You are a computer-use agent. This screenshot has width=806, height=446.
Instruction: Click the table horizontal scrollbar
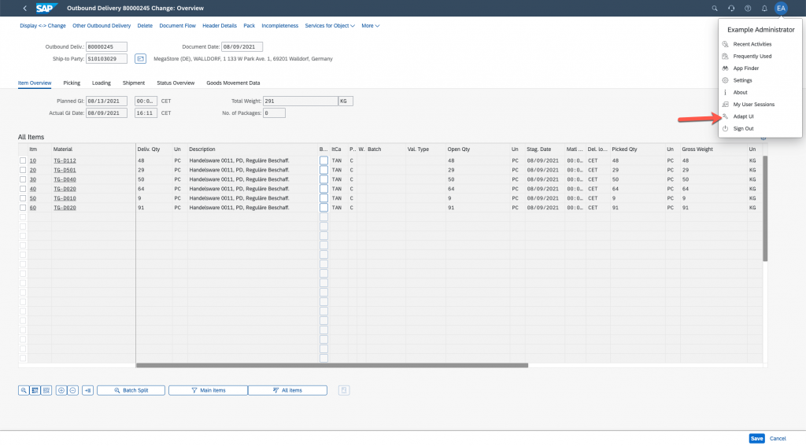(332, 365)
